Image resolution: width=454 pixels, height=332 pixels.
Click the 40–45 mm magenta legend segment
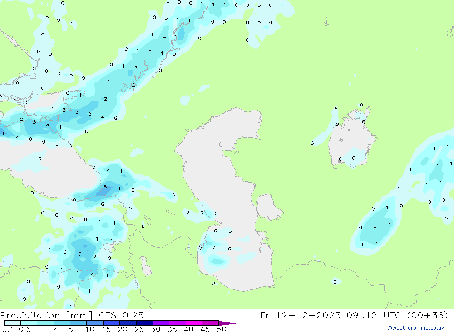(194, 323)
